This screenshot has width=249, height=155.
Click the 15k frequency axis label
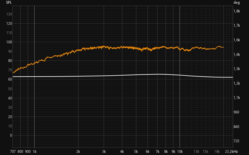(205, 152)
